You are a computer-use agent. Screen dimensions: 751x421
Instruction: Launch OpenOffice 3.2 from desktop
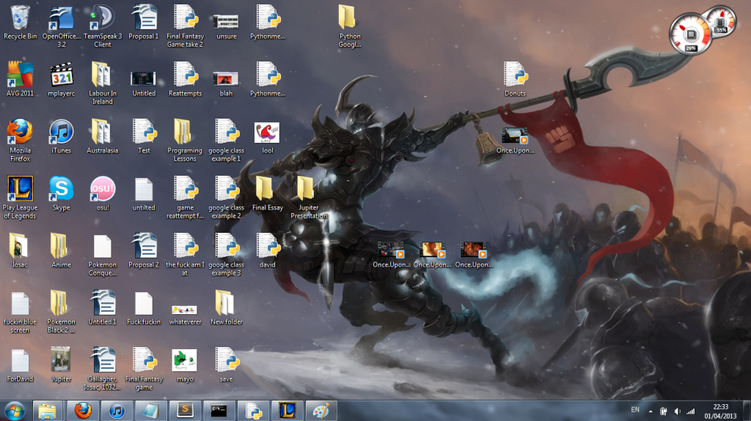62,18
